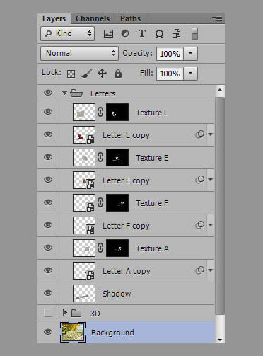Expand the 3D group folder
Screen dimensions: 263x356
pos(64,313)
